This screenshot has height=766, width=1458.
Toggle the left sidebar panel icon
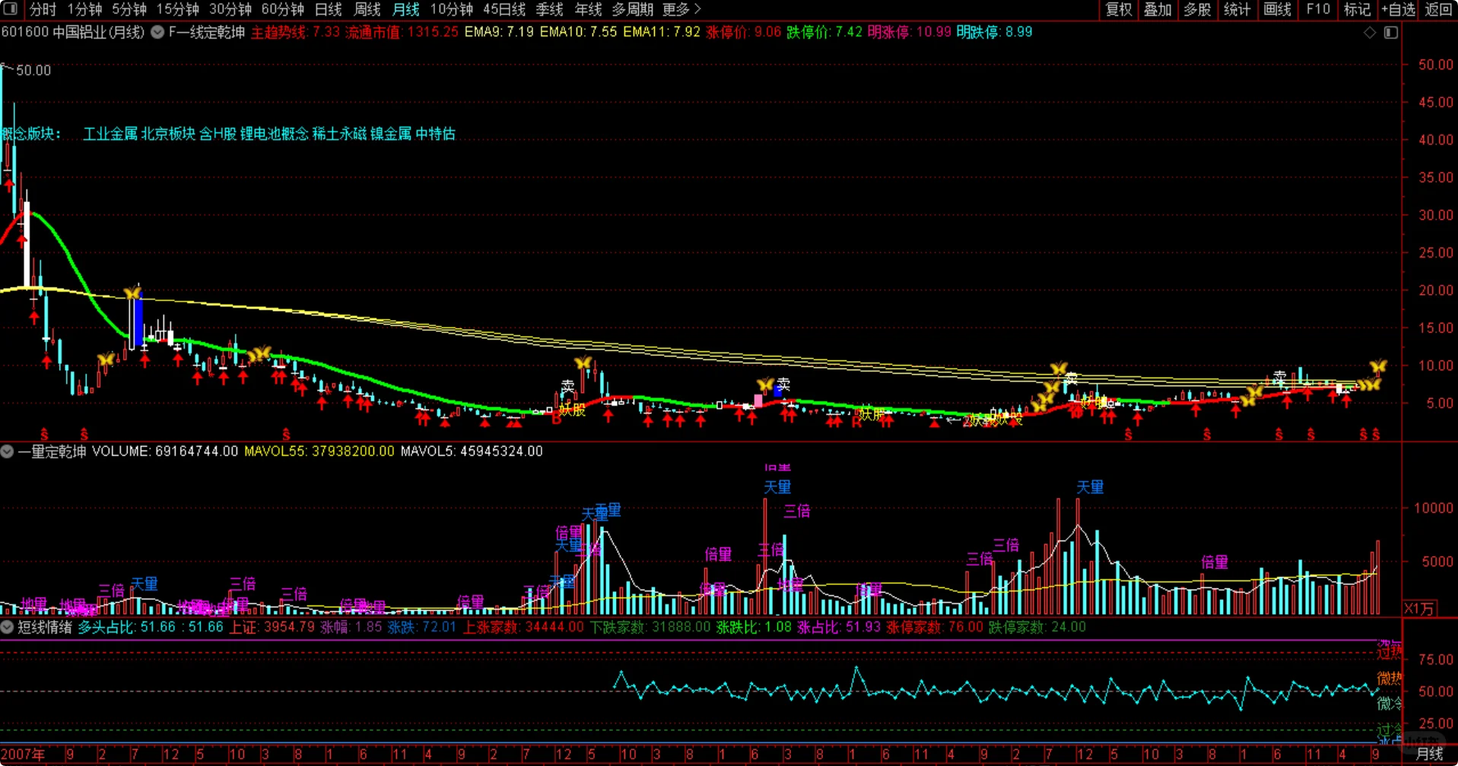pos(11,9)
